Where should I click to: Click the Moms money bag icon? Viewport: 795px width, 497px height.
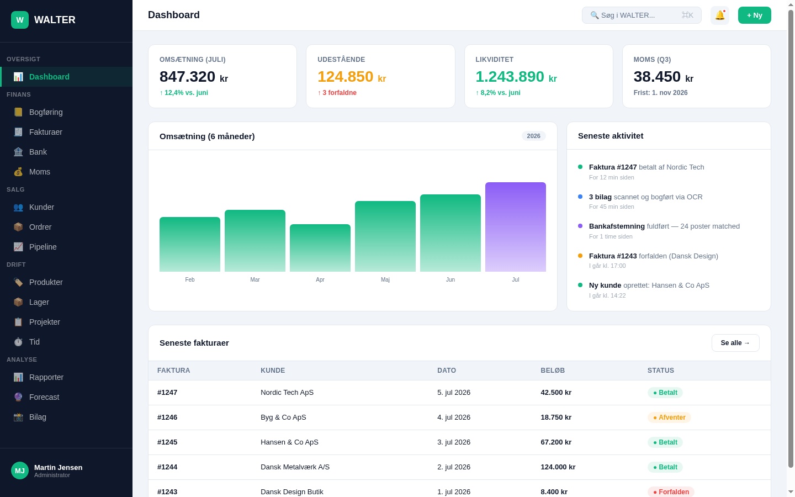point(18,172)
